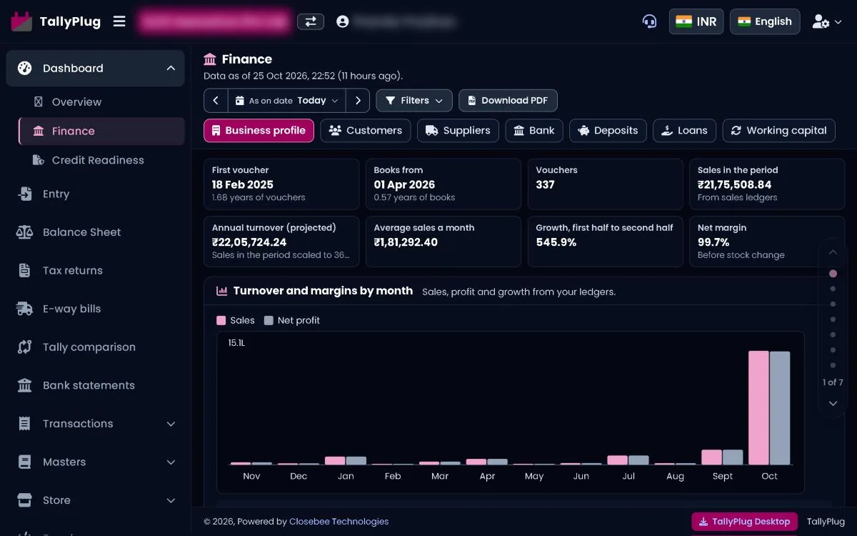Click the TallyPlug footer text
Image resolution: width=857 pixels, height=536 pixels.
826,522
